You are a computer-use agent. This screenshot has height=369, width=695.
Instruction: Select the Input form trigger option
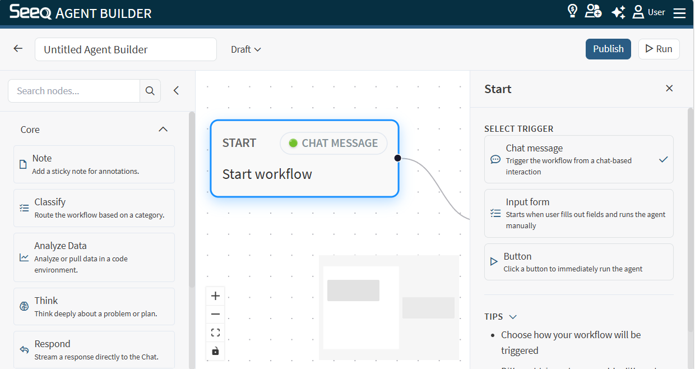point(579,213)
